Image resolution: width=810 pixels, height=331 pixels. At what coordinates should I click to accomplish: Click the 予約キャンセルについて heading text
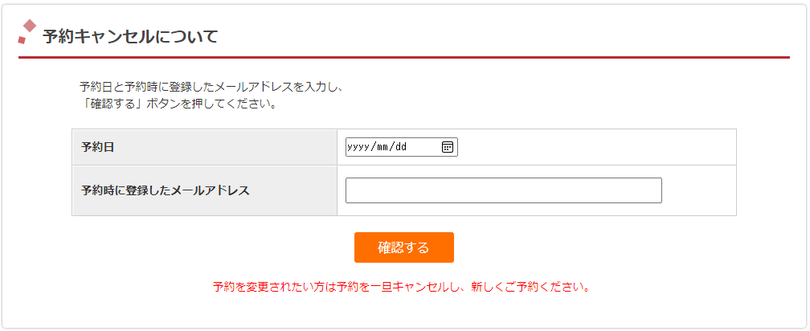click(x=130, y=37)
